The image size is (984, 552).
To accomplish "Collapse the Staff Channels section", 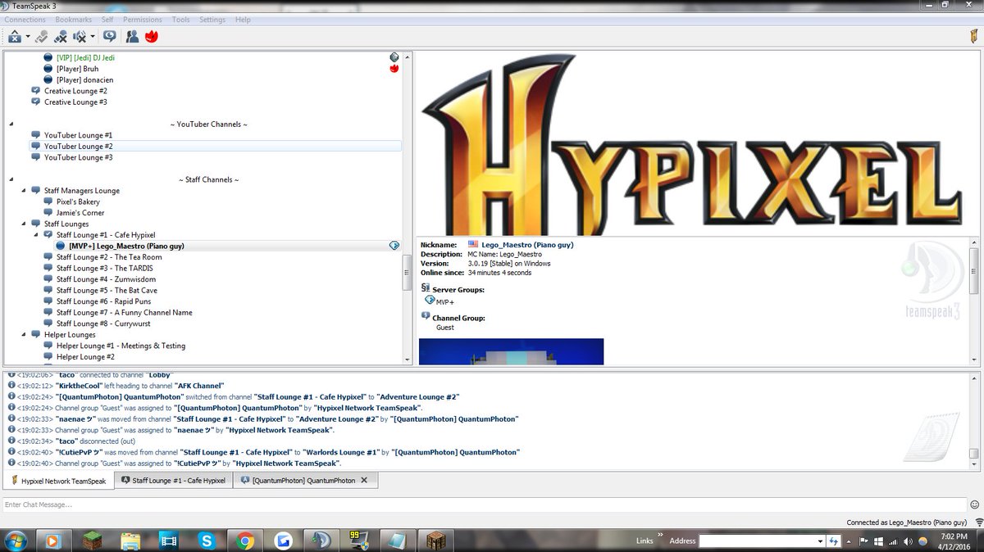I will pos(11,180).
